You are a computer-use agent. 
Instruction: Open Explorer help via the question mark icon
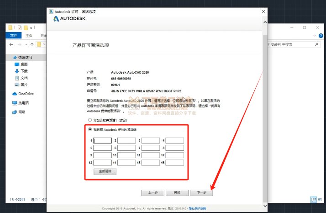(321, 36)
